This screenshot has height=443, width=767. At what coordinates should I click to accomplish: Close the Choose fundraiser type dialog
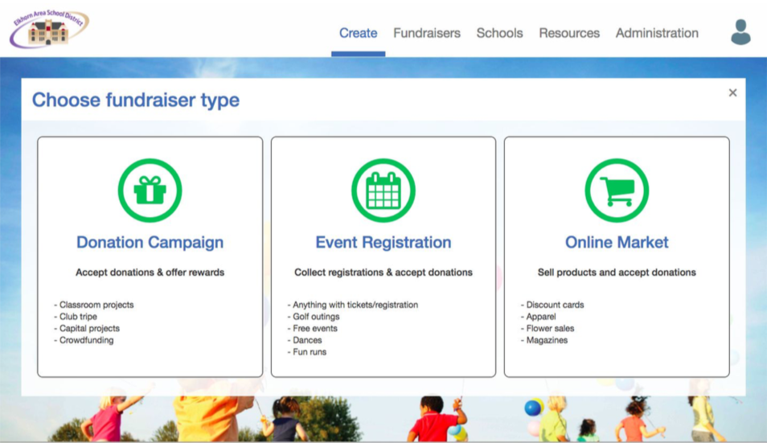click(x=732, y=92)
